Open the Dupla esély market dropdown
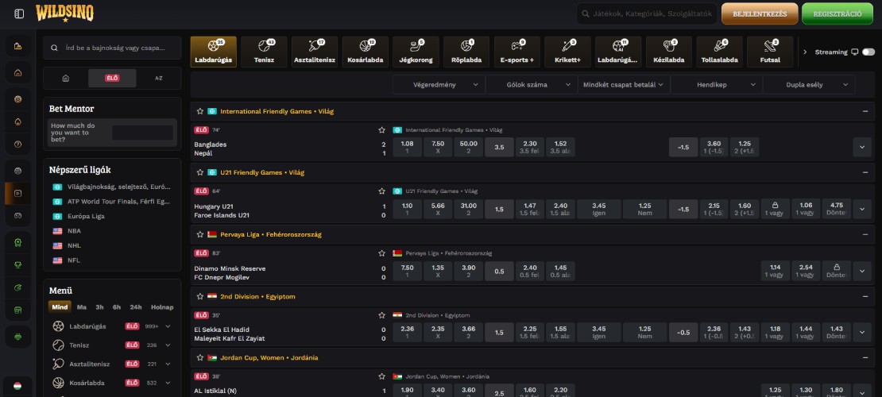Screen dimensions: 882x397 (809, 85)
